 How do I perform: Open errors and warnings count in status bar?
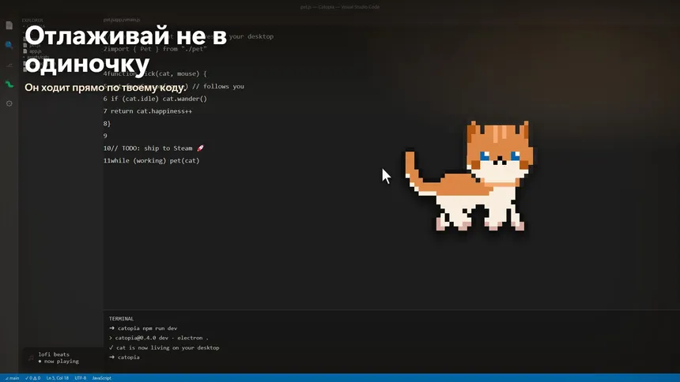click(x=32, y=378)
